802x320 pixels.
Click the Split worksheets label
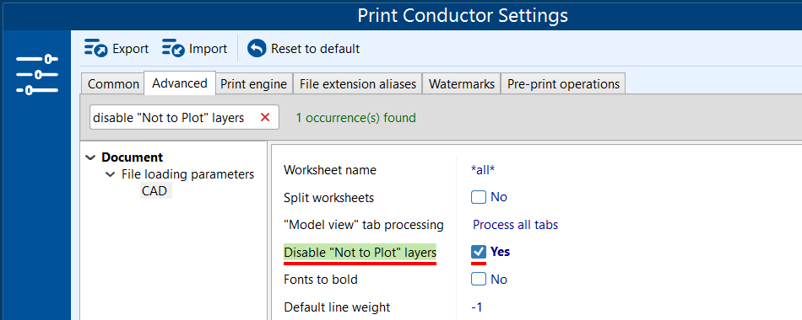329,198
